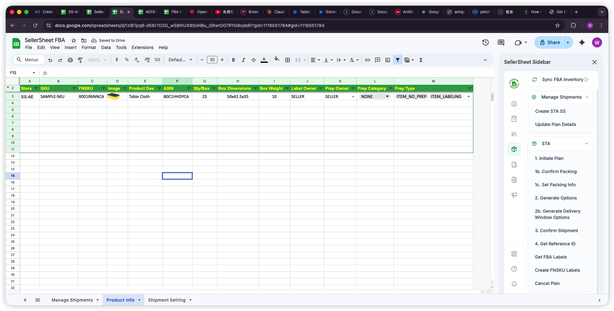Viewport: 614px width, 311px height.
Task: Star the SellerSheet FBA document
Action: pos(74,41)
